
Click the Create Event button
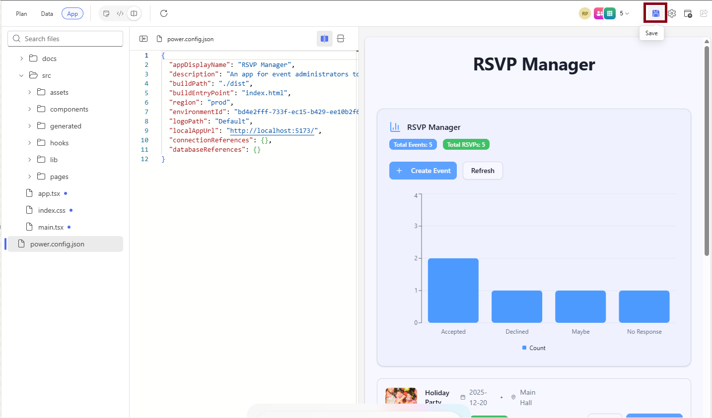point(423,170)
